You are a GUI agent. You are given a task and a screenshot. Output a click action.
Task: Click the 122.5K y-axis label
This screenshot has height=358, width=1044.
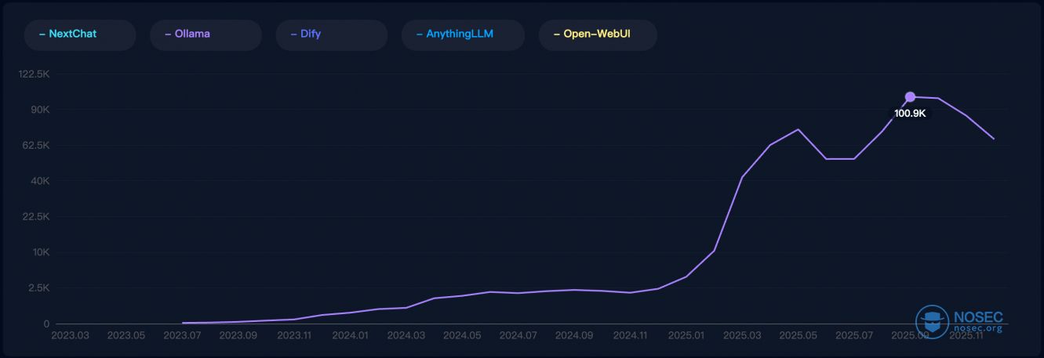pyautogui.click(x=35, y=74)
